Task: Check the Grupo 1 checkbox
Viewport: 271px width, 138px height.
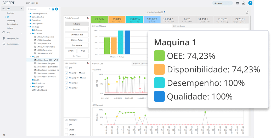Action: (x=66, y=130)
